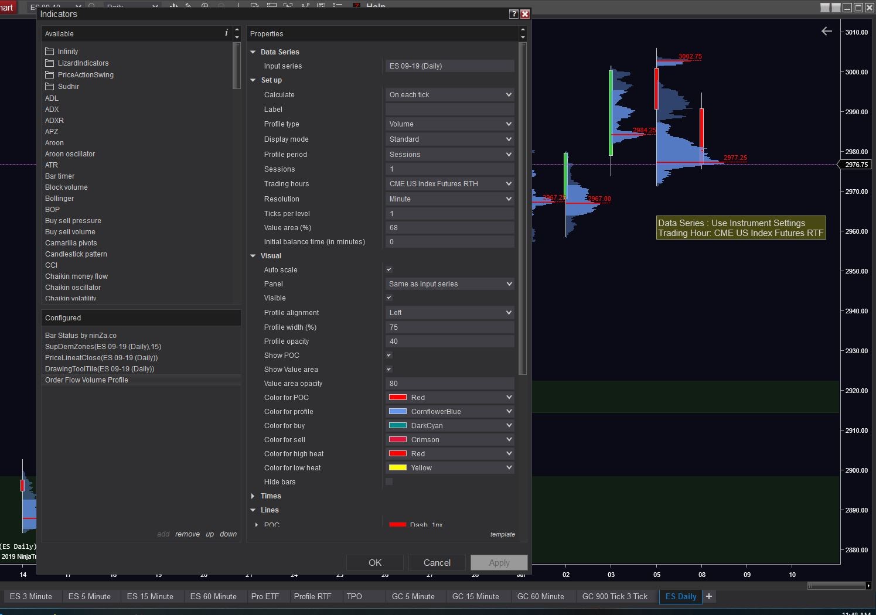The width and height of the screenshot is (876, 615).
Task: Open the LizardIndicators folder
Action: [77, 63]
